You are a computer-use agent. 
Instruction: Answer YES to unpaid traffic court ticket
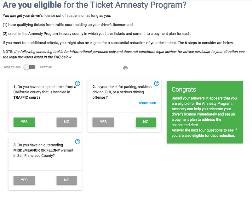click(x=24, y=122)
